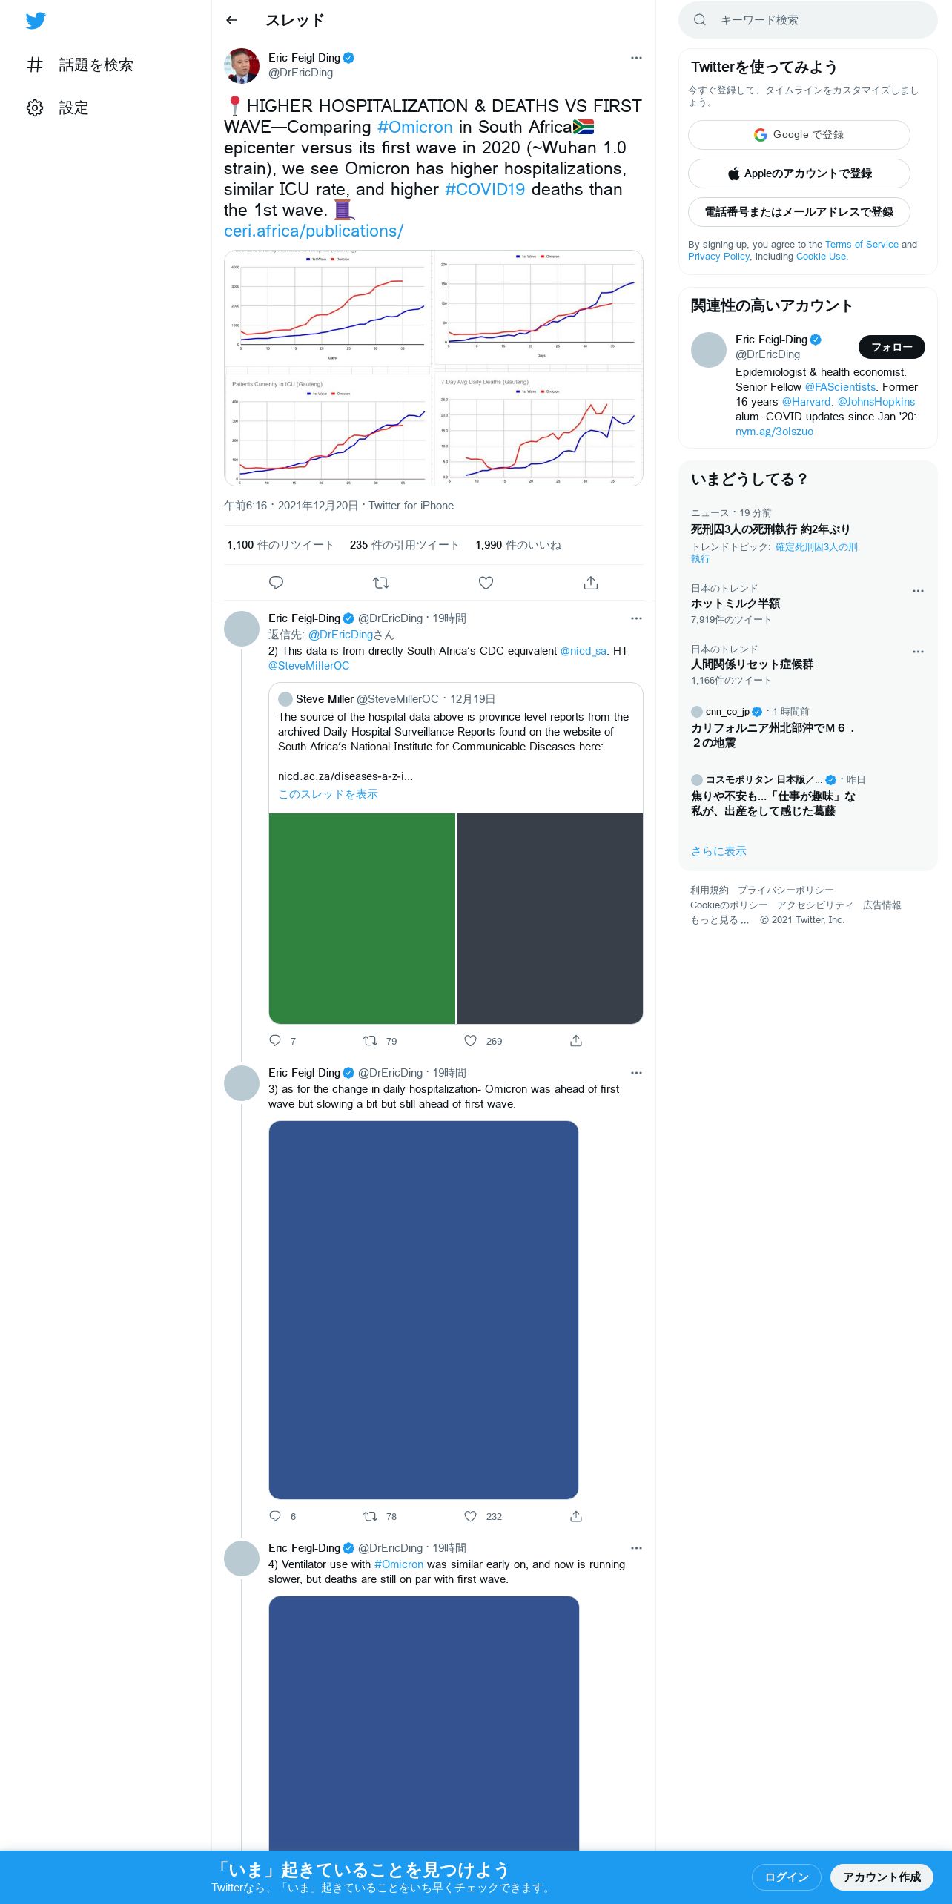
Task: Click the reply icon under the main tweet
Action: click(x=276, y=583)
